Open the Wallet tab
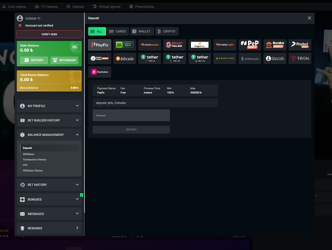The height and width of the screenshot is (250, 332). 142,31
